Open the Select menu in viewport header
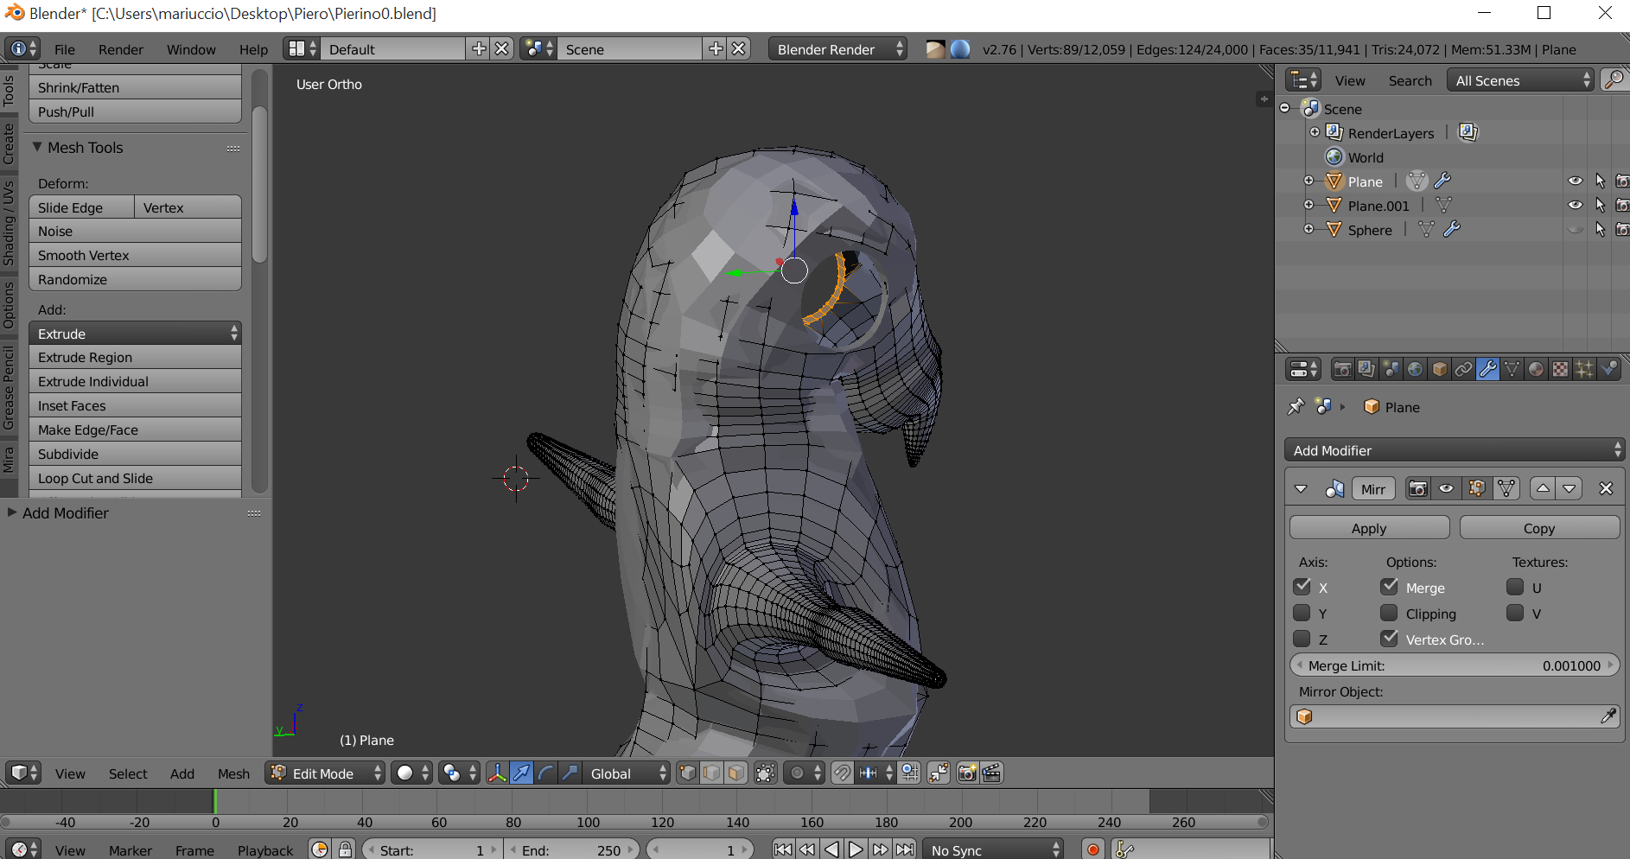 click(x=128, y=773)
